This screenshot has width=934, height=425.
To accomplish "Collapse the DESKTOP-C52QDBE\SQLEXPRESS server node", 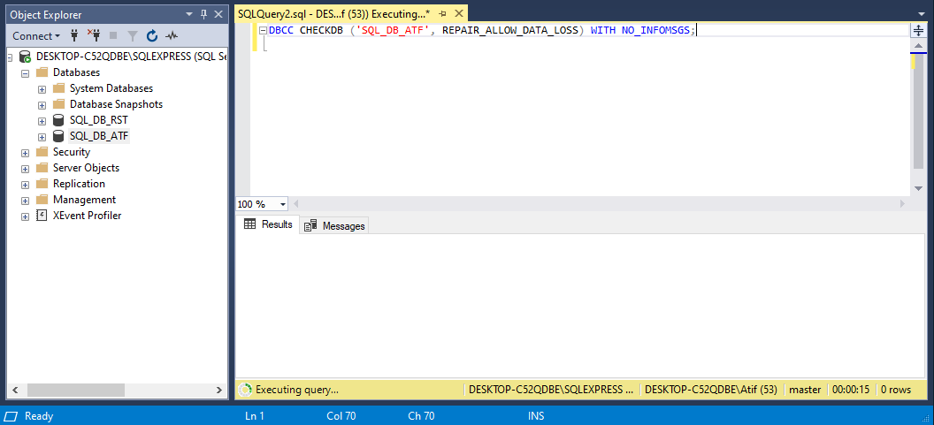I will pos(10,57).
